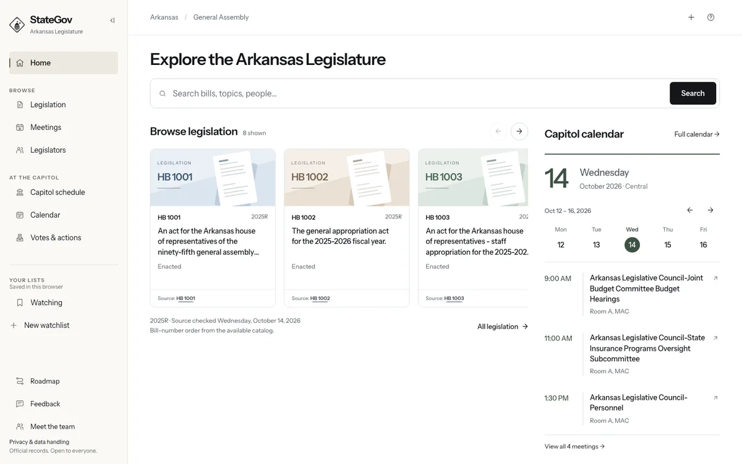Click View all 4 meetings link
742x464 pixels.
[x=574, y=447]
